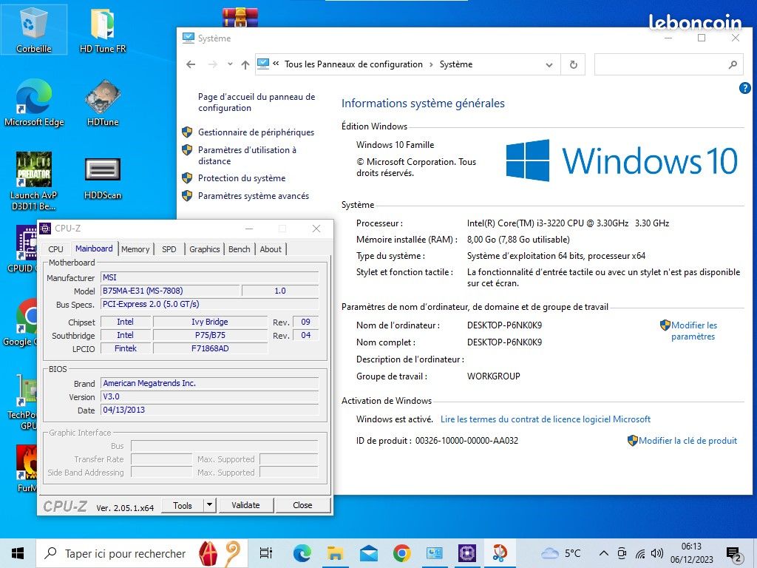Viewport: 757px width, 568px height.
Task: Select the DESKTOP-P6NK0K9 computer name value
Action: [504, 325]
